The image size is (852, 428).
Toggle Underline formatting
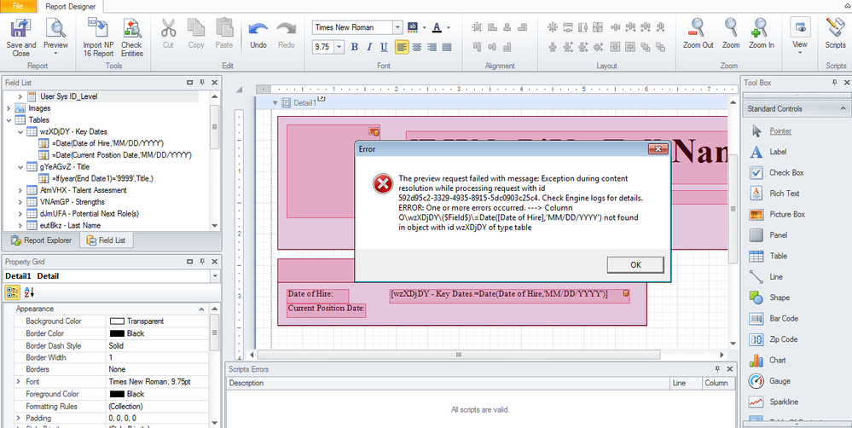pyautogui.click(x=385, y=47)
